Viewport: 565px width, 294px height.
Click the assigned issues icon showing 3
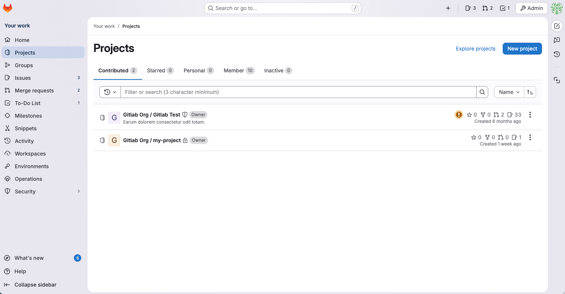click(470, 8)
